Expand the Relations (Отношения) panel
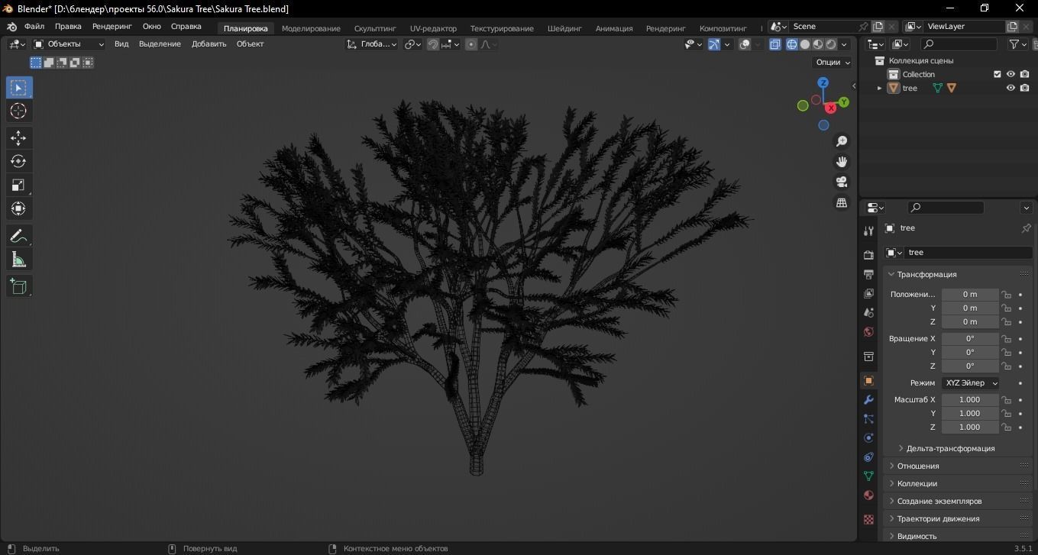This screenshot has width=1038, height=555. coord(958,466)
